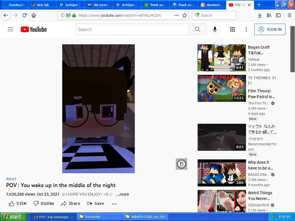Switch to the green Thank you tab
Viewport: 295px width, 221px height.
pos(155,5)
